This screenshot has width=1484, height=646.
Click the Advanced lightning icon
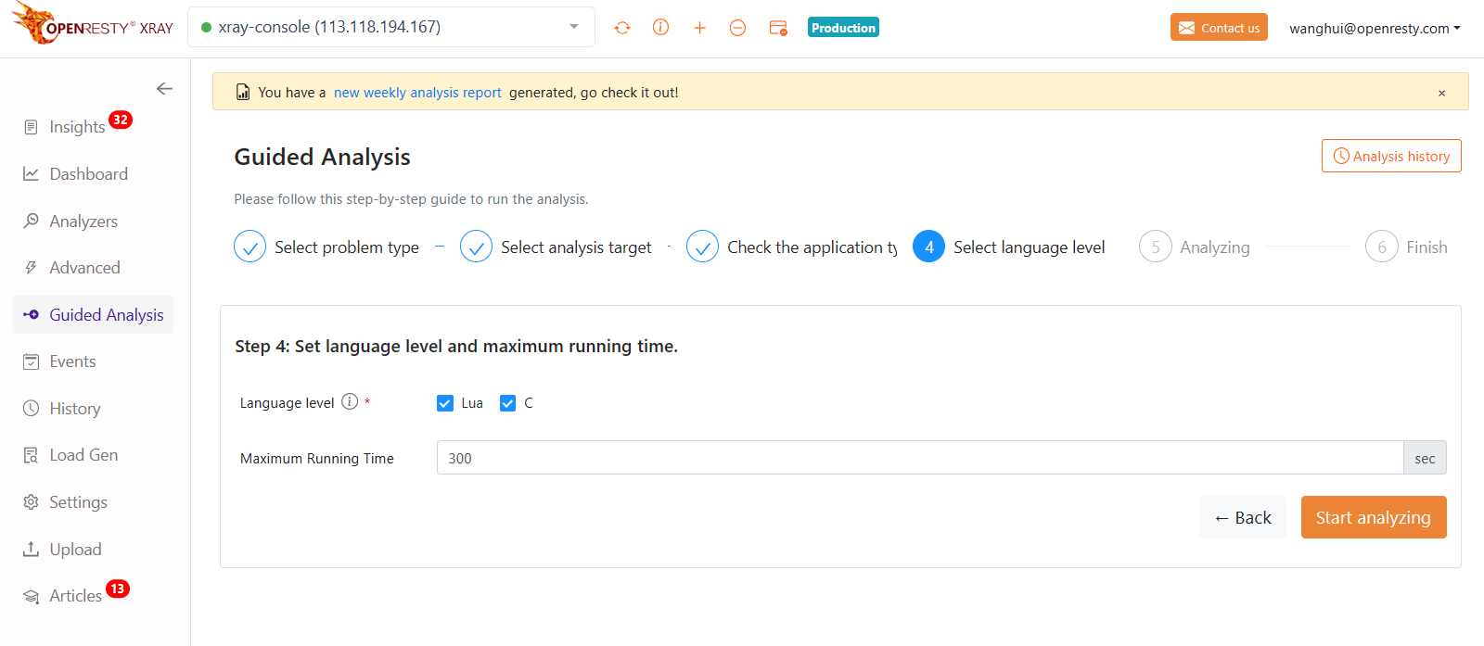(x=31, y=268)
